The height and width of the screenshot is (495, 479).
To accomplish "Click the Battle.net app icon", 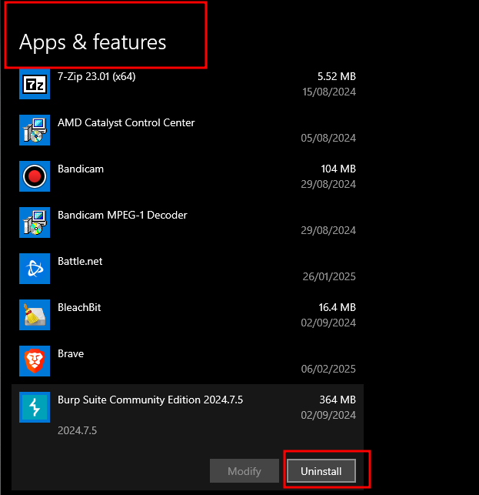I will coord(35,269).
